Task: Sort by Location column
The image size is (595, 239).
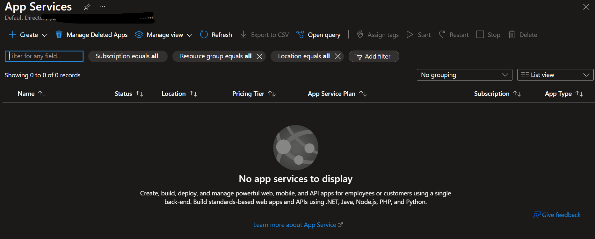Action: 179,94
